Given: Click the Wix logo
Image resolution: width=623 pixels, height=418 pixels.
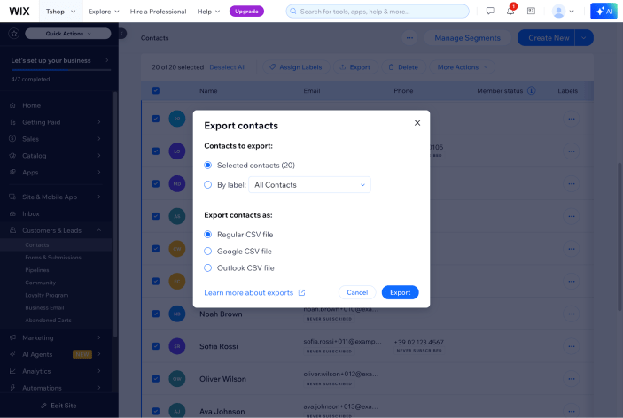Looking at the screenshot, I should [19, 12].
